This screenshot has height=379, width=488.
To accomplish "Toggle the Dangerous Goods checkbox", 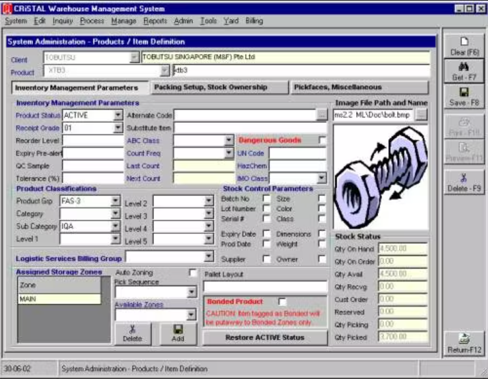I will (322, 140).
